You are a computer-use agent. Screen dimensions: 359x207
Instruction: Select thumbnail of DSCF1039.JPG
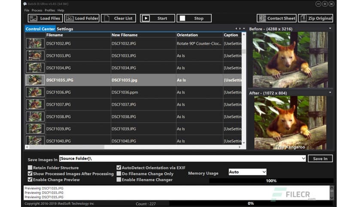tap(35, 129)
